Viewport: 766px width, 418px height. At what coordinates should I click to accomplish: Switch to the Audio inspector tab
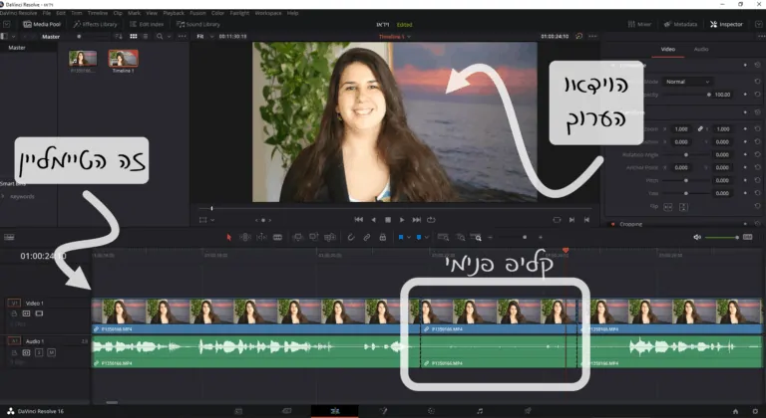[701, 49]
